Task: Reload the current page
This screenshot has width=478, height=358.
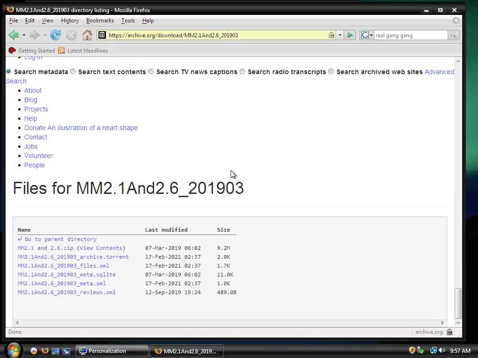Action: point(56,35)
